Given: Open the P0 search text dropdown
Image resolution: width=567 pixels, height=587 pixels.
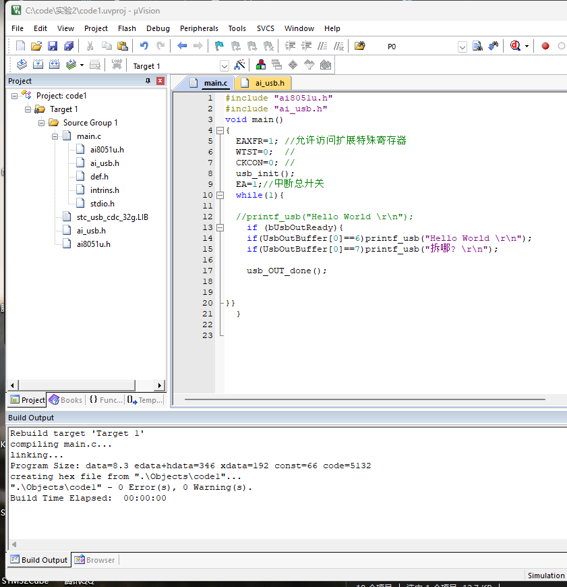Looking at the screenshot, I should (x=462, y=47).
